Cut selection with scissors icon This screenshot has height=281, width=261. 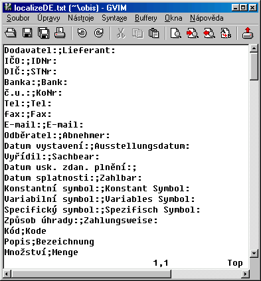[x=121, y=33]
